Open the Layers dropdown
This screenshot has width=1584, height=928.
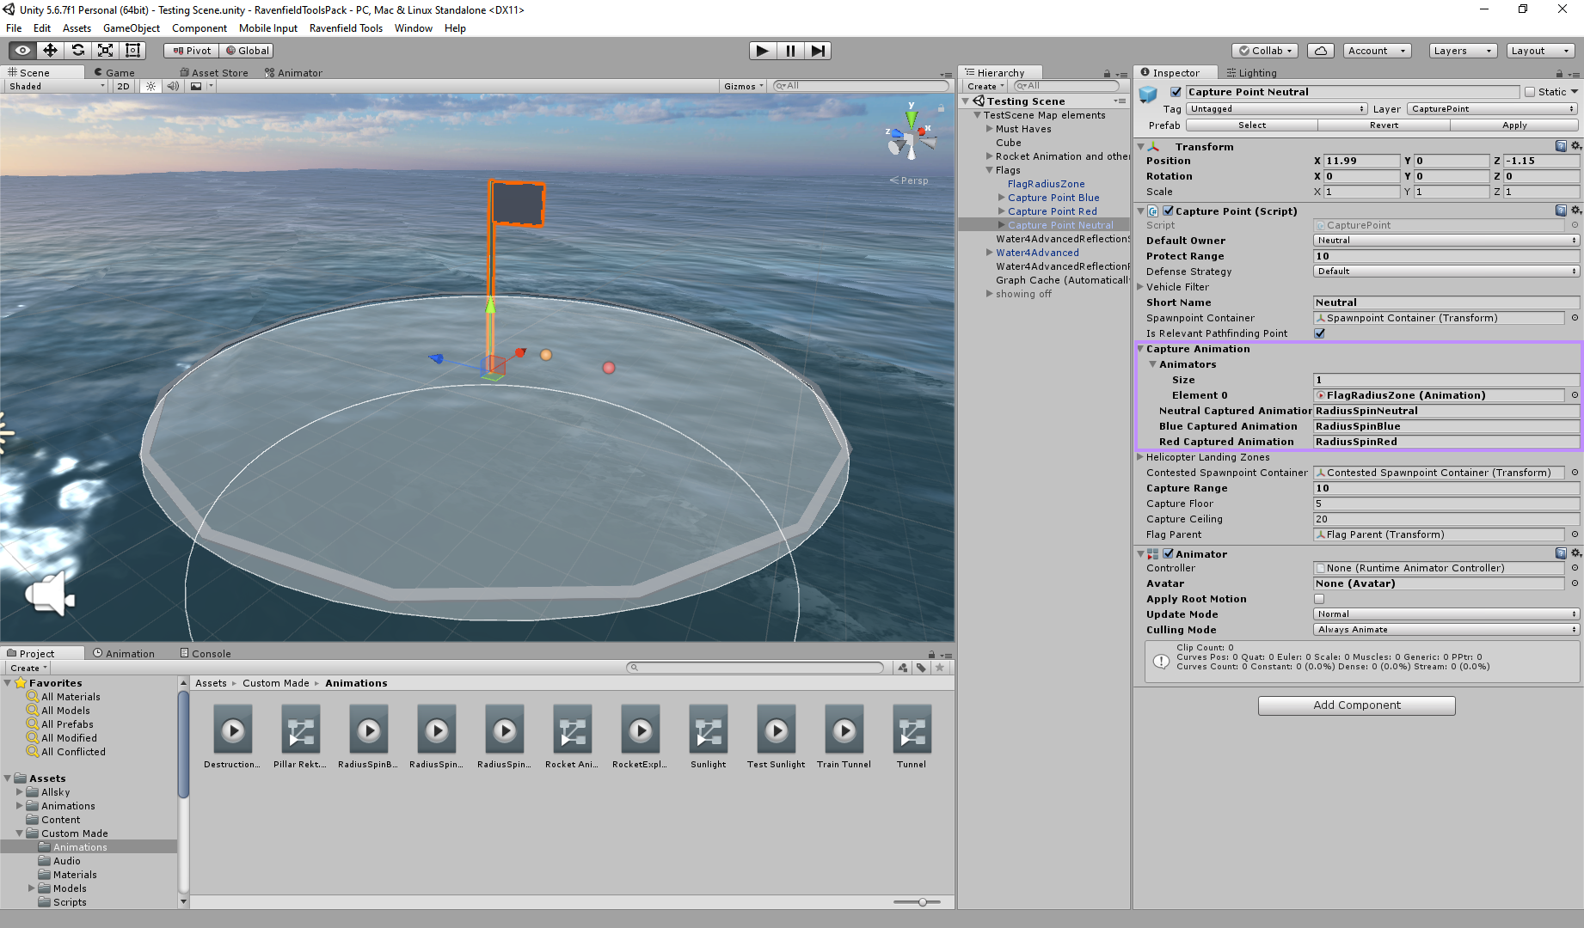[1462, 51]
